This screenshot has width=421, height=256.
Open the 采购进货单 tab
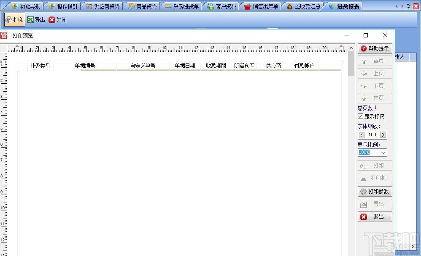[182, 6]
